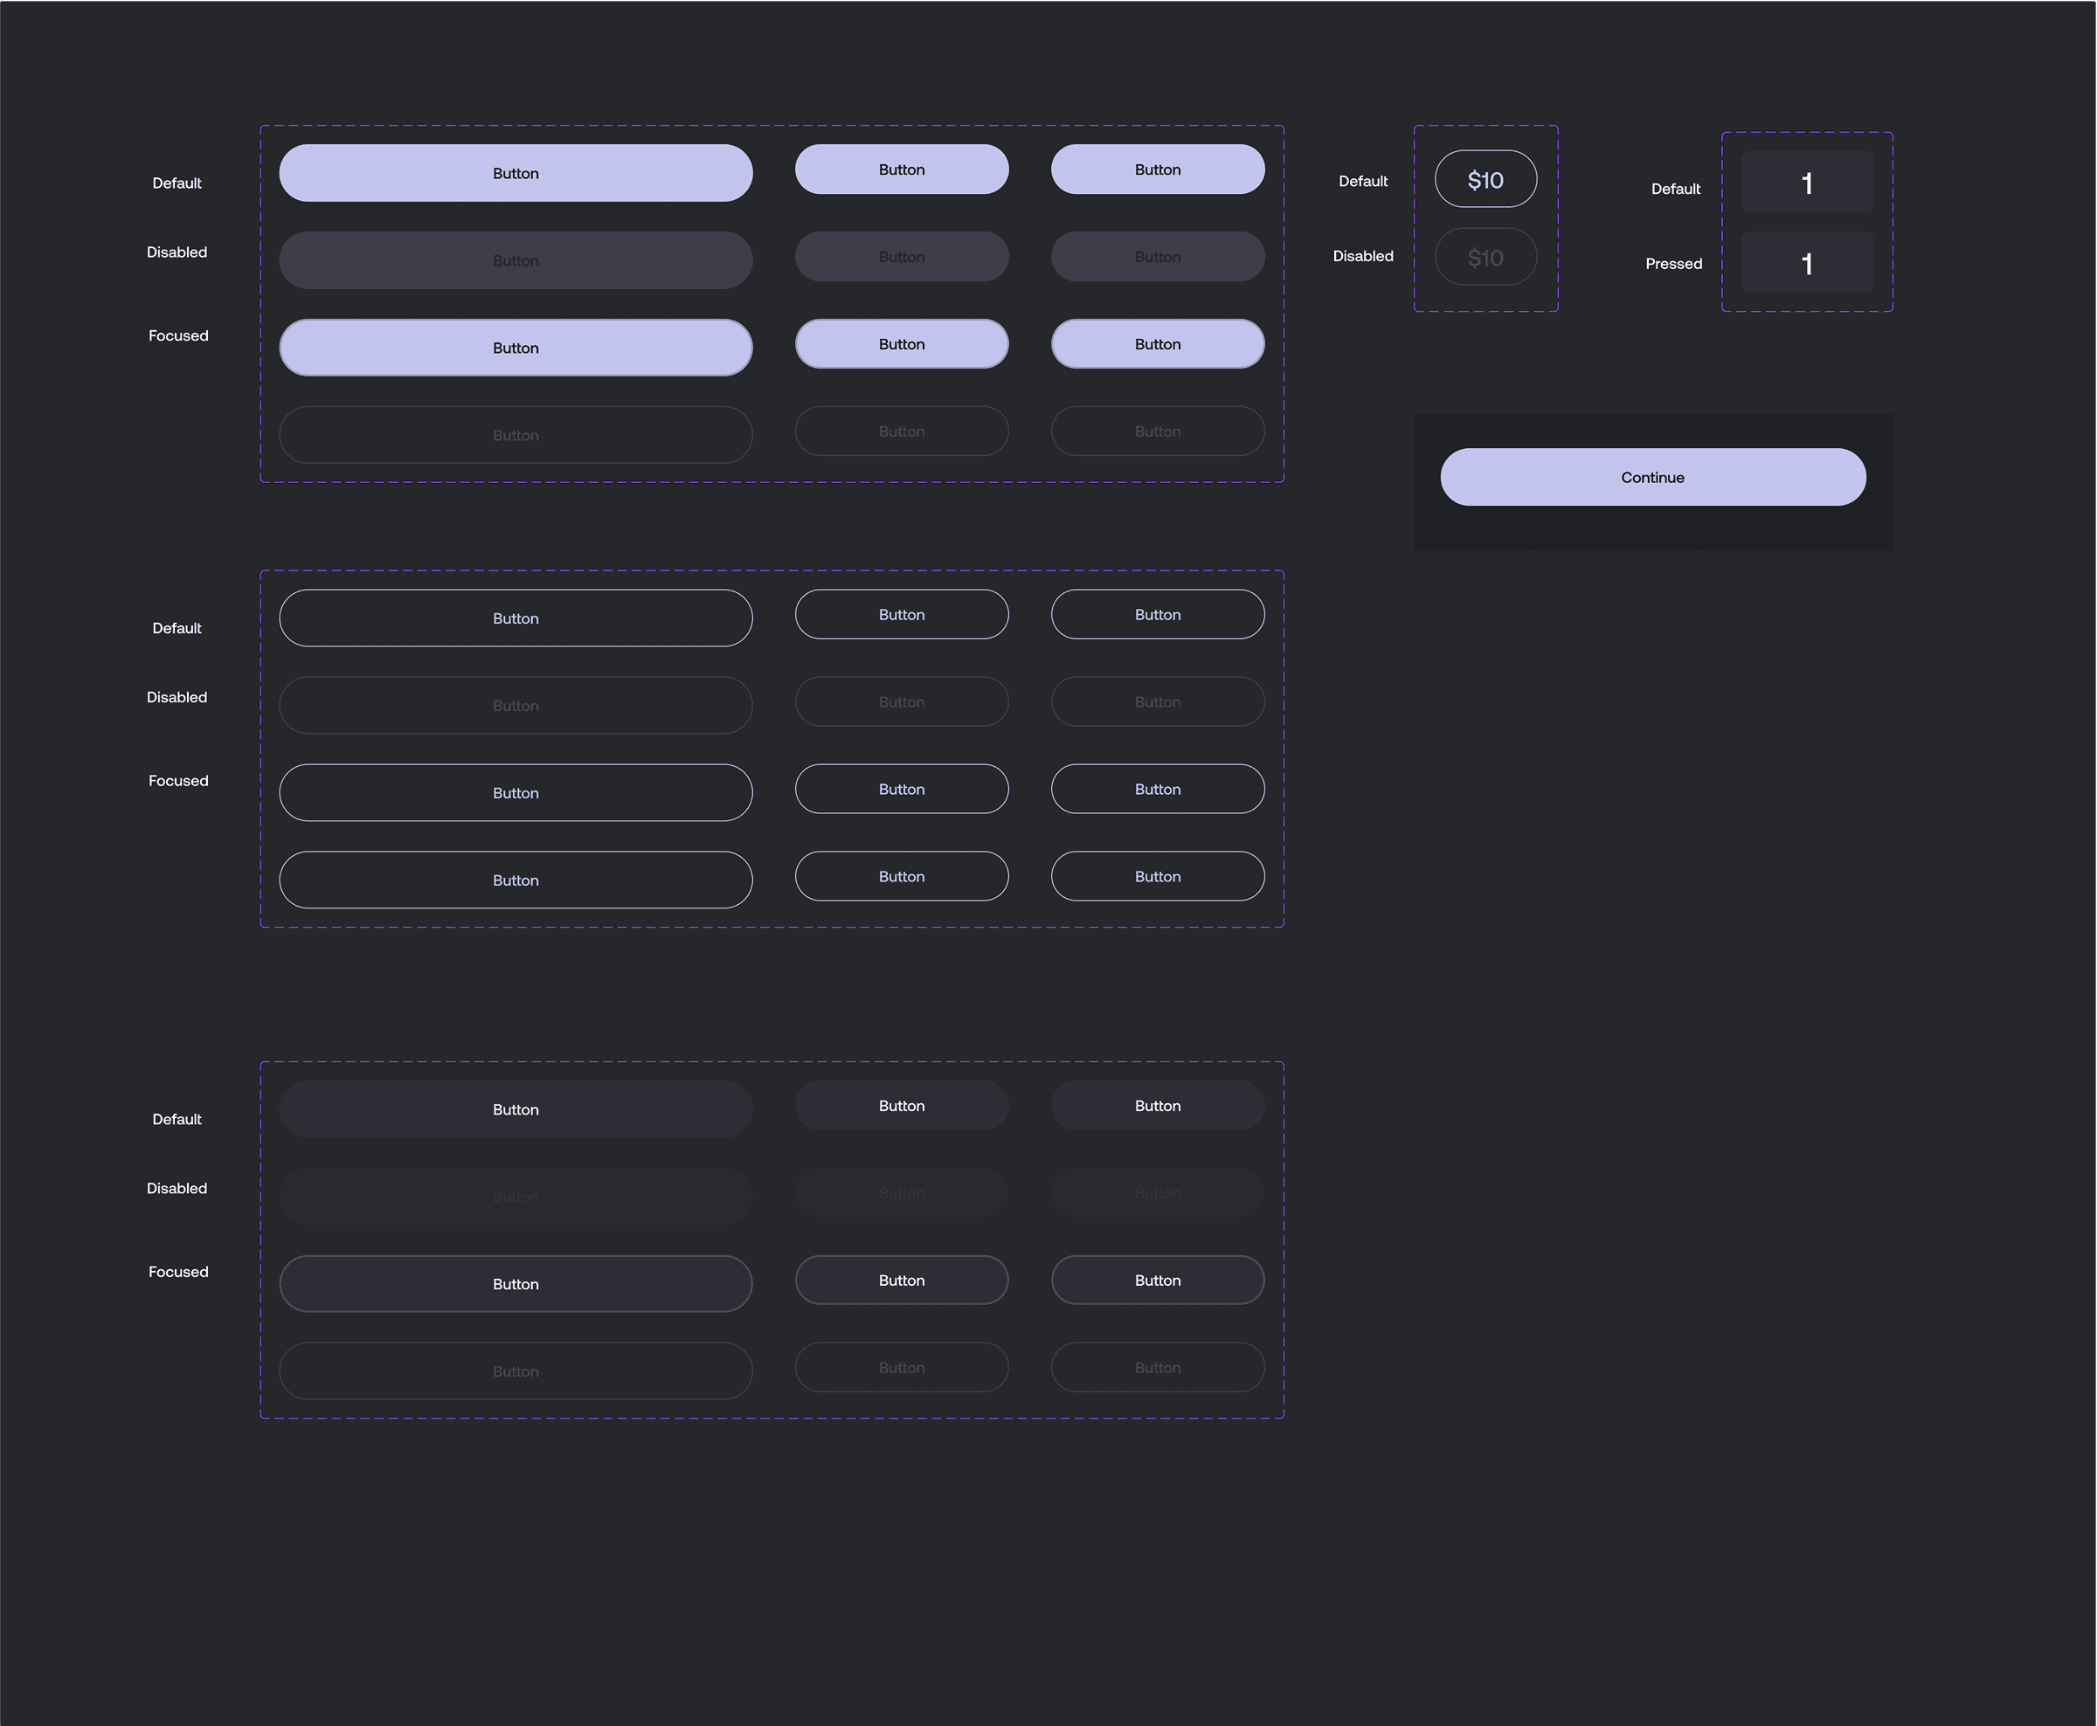The image size is (2097, 1726).
Task: Click rightmost dimmed button in outlined group Disabled row
Action: (1158, 702)
